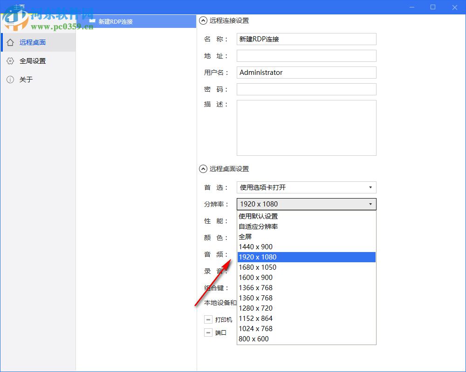Open the 分辨率 dropdown arrow

pyautogui.click(x=371, y=204)
